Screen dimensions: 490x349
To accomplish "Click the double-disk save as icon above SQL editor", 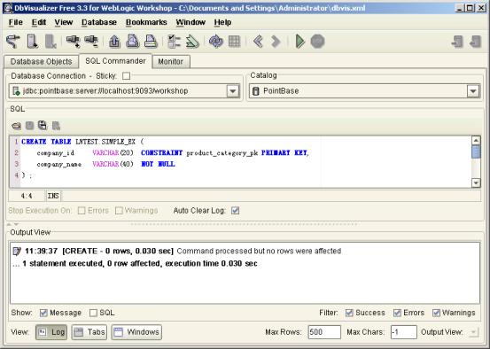I will (43, 125).
